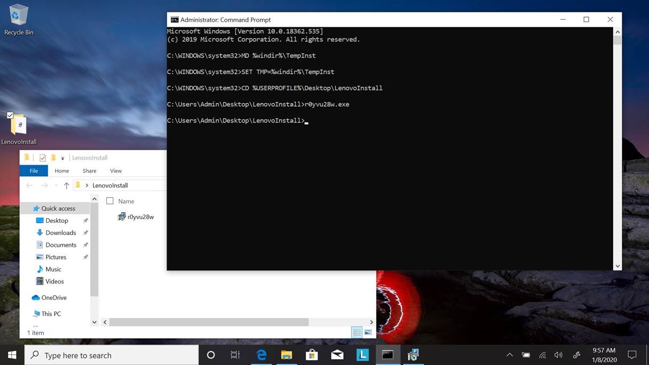Click file list horizontal scroll right arrow

372,322
